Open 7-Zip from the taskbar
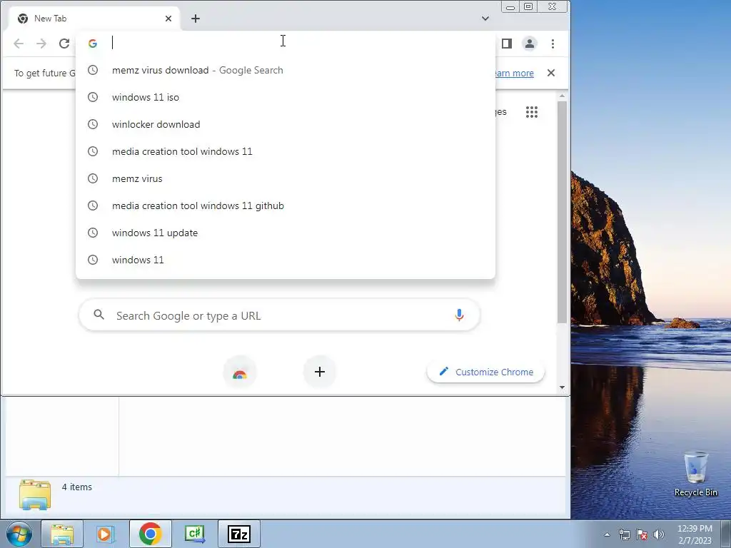731x548 pixels. tap(238, 534)
